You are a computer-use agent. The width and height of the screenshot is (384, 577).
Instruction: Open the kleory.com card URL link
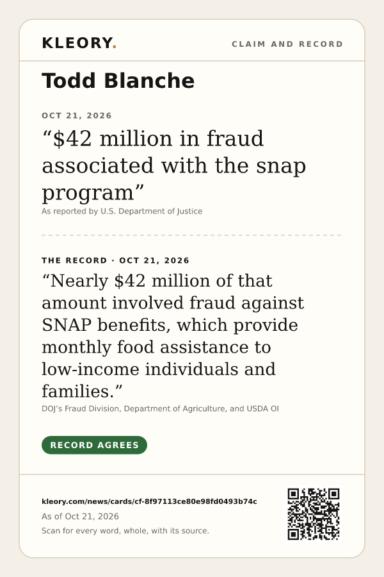coord(149,501)
